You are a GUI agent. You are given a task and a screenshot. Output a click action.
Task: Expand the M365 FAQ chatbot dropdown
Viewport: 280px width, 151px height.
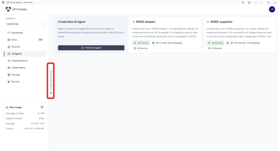click(25, 24)
